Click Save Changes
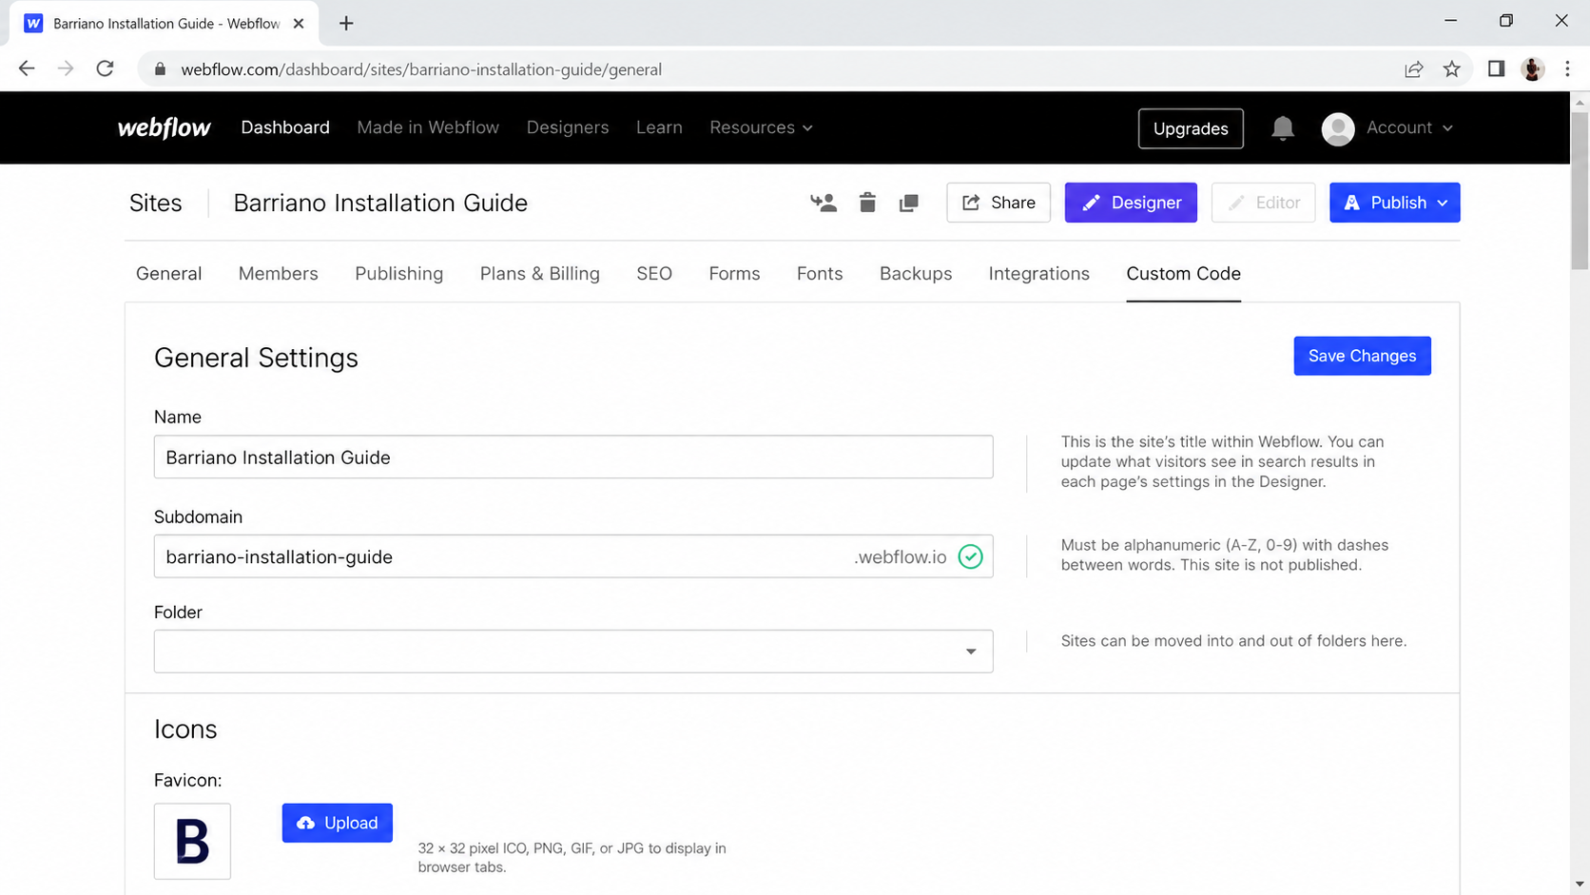 [1363, 356]
